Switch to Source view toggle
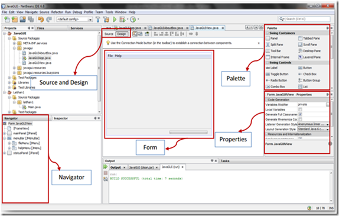Viewport: 339px width, 216px height. pos(109,34)
